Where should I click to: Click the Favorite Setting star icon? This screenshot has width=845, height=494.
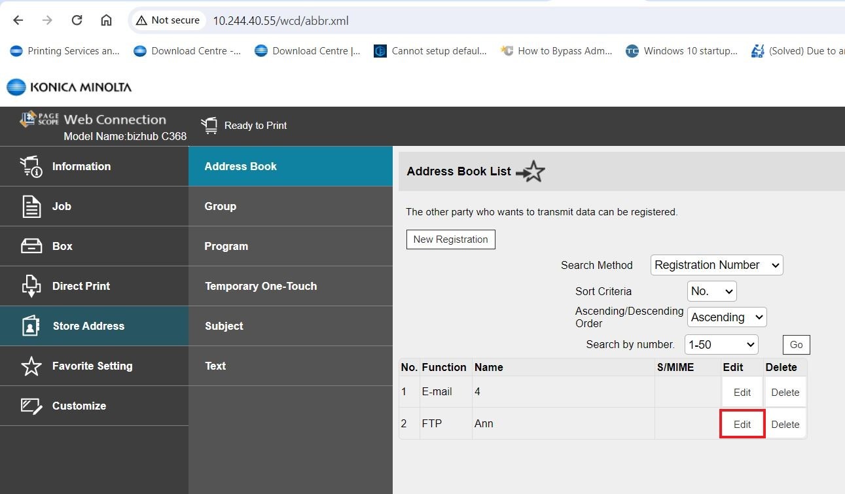(31, 366)
